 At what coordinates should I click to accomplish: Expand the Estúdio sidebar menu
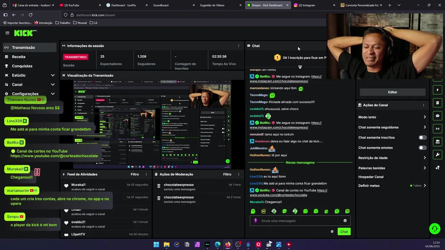point(30,75)
